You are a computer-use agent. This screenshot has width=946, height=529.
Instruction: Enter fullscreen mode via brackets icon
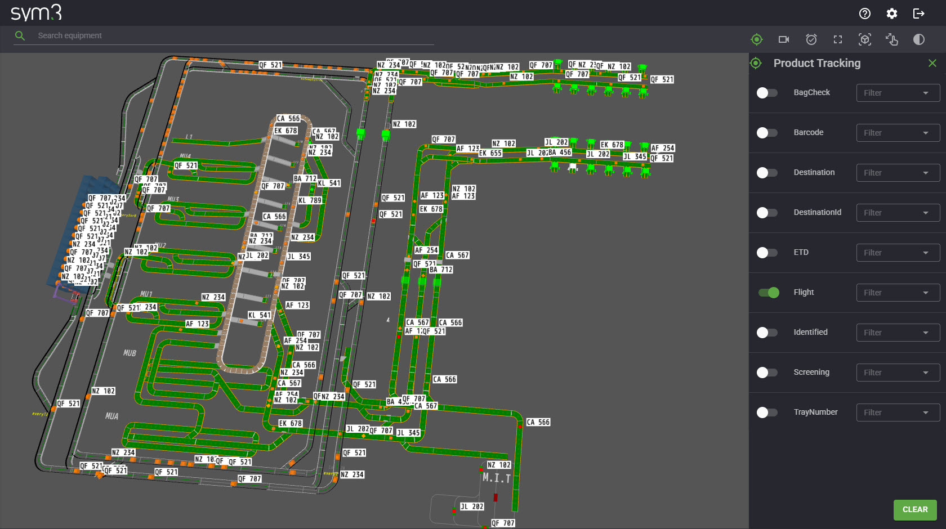pos(837,39)
